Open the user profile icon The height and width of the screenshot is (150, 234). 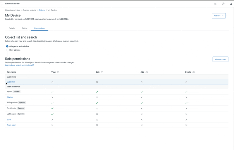(231, 4)
